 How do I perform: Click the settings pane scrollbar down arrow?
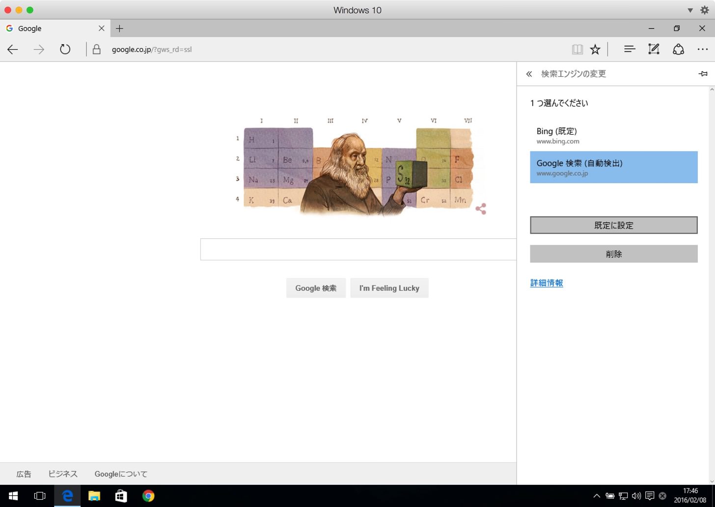[712, 481]
